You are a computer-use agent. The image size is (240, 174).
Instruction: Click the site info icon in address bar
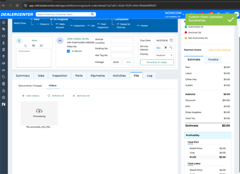(25, 5)
